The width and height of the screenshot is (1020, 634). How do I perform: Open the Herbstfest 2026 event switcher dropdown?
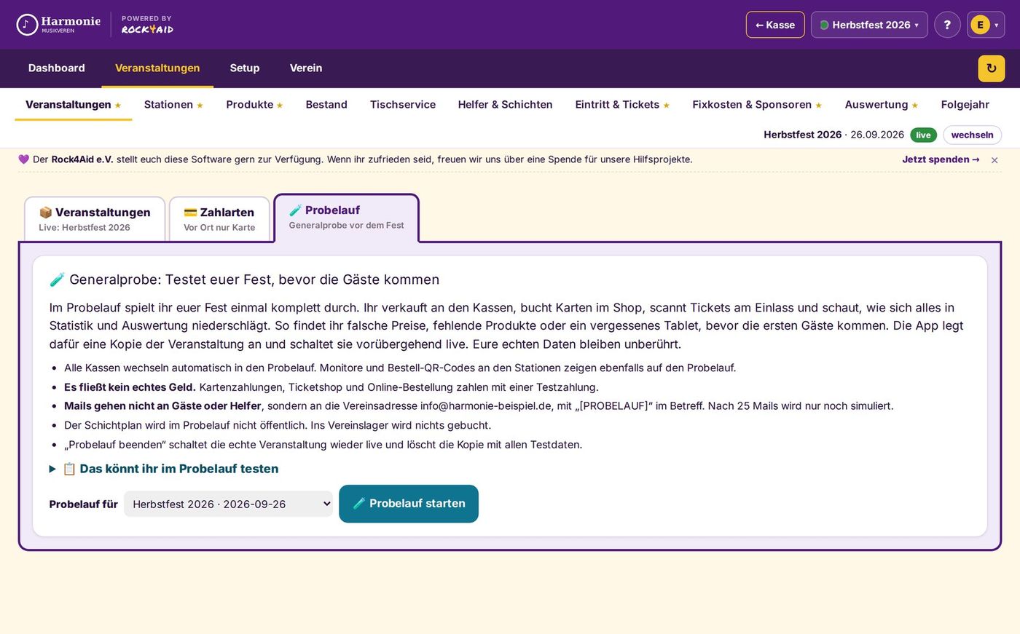click(x=869, y=25)
